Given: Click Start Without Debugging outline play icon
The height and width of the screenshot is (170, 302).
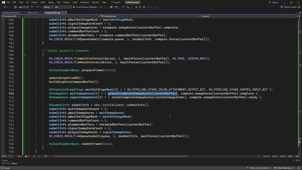Looking at the screenshot, I should click(x=101, y=7).
